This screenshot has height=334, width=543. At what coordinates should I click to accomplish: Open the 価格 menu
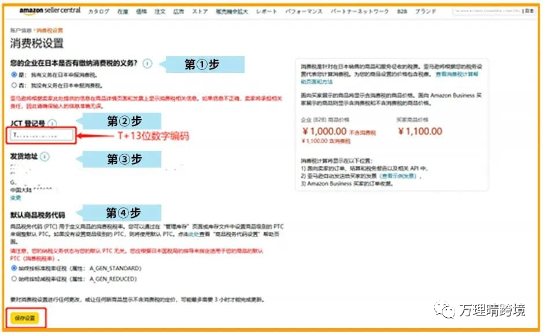(141, 12)
